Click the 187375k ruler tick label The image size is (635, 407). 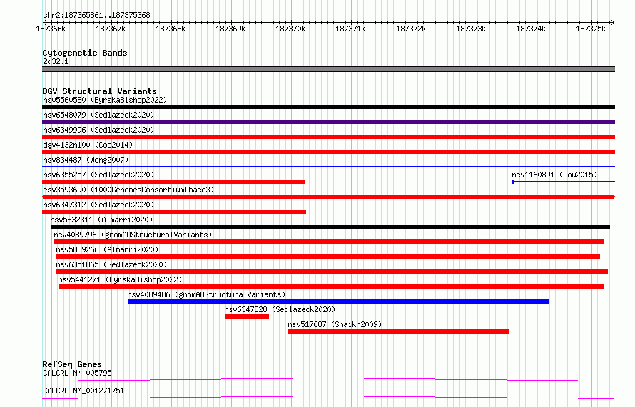(591, 29)
